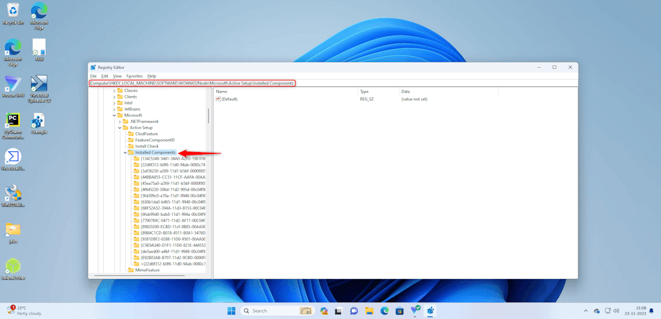Image resolution: width=661 pixels, height=319 pixels.
Task: Open Microsoft Store from the taskbar
Action: (400, 311)
